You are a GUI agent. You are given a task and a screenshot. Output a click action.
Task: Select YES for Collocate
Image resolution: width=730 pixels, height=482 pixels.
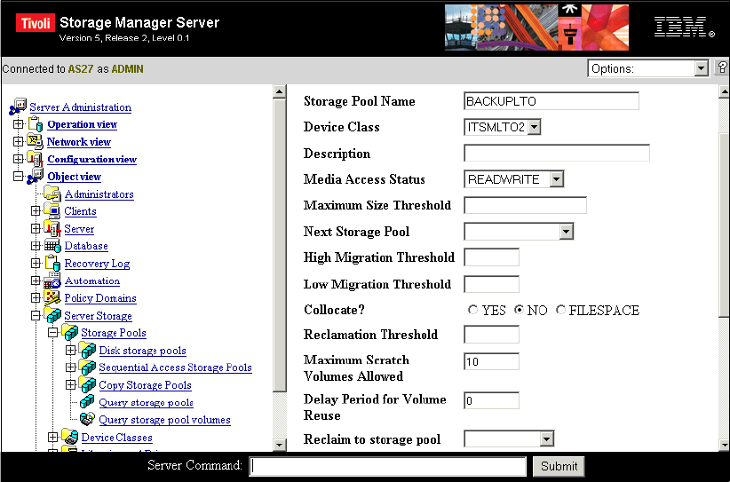click(x=473, y=310)
